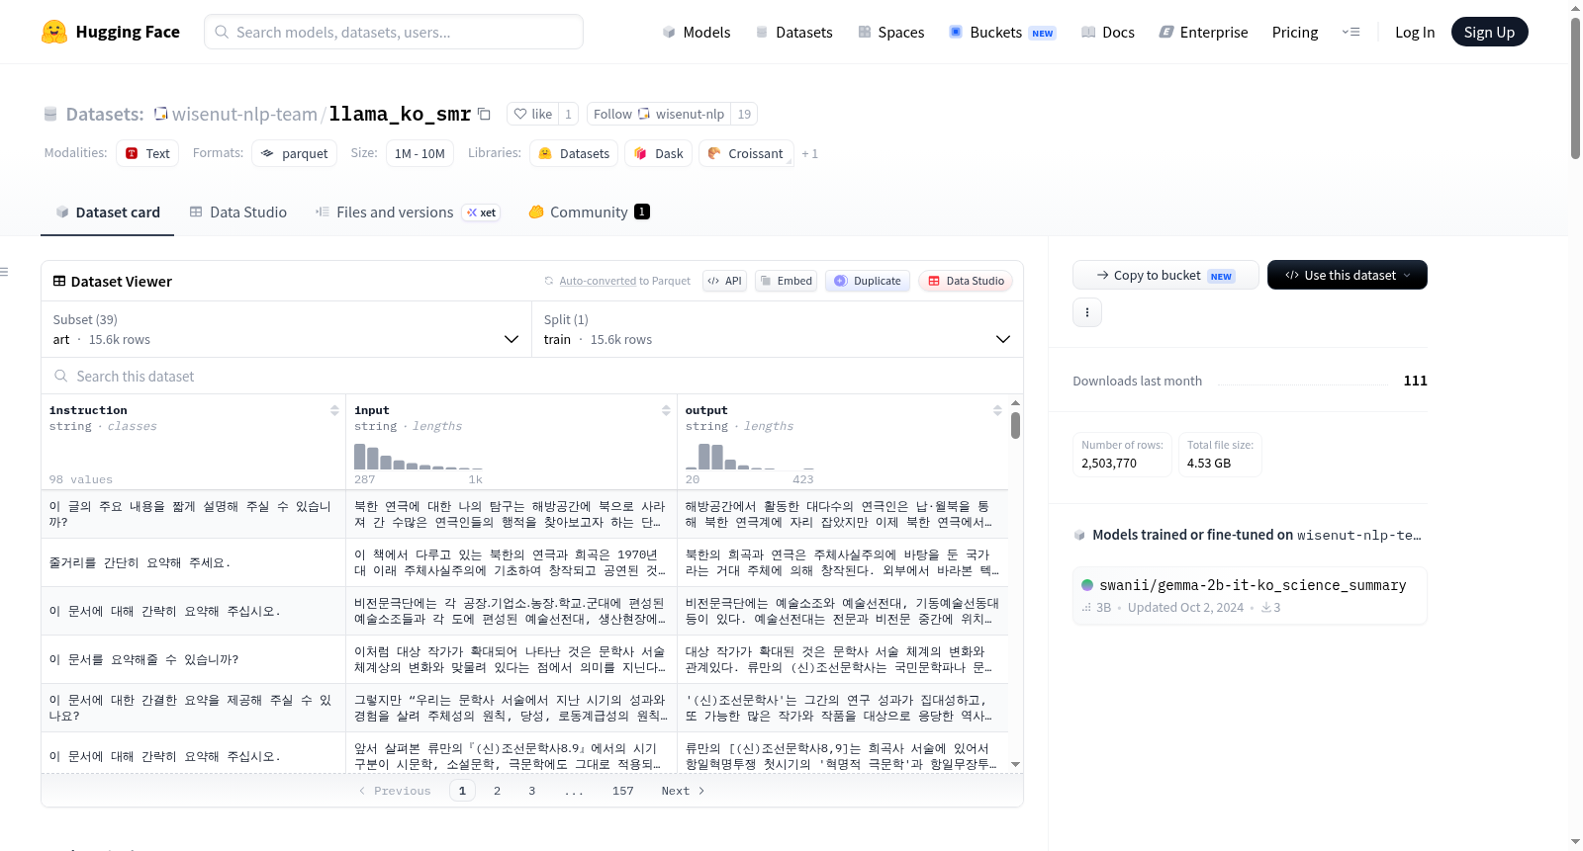Go to page 2 of the dataset
Viewport: 1583px width, 851px height.
point(497,791)
